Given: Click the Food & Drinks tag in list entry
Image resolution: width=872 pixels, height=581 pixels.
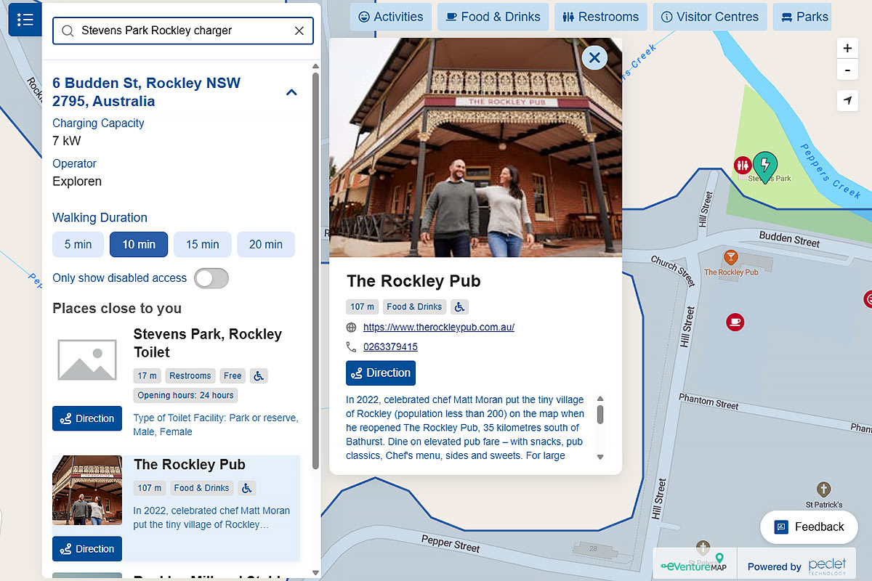Looking at the screenshot, I should (201, 488).
